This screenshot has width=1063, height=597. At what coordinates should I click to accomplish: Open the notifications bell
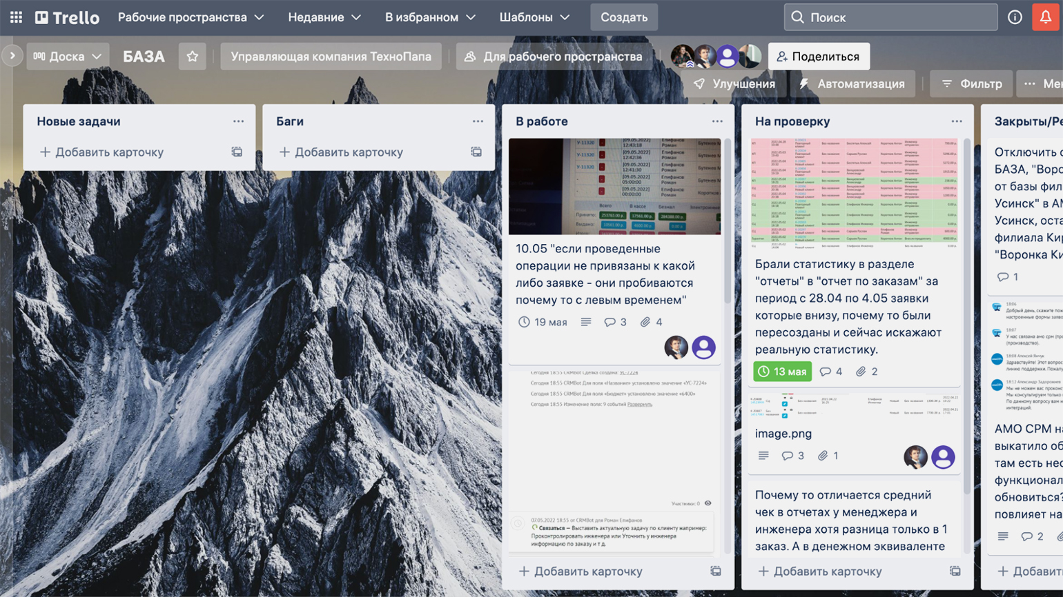click(1046, 17)
